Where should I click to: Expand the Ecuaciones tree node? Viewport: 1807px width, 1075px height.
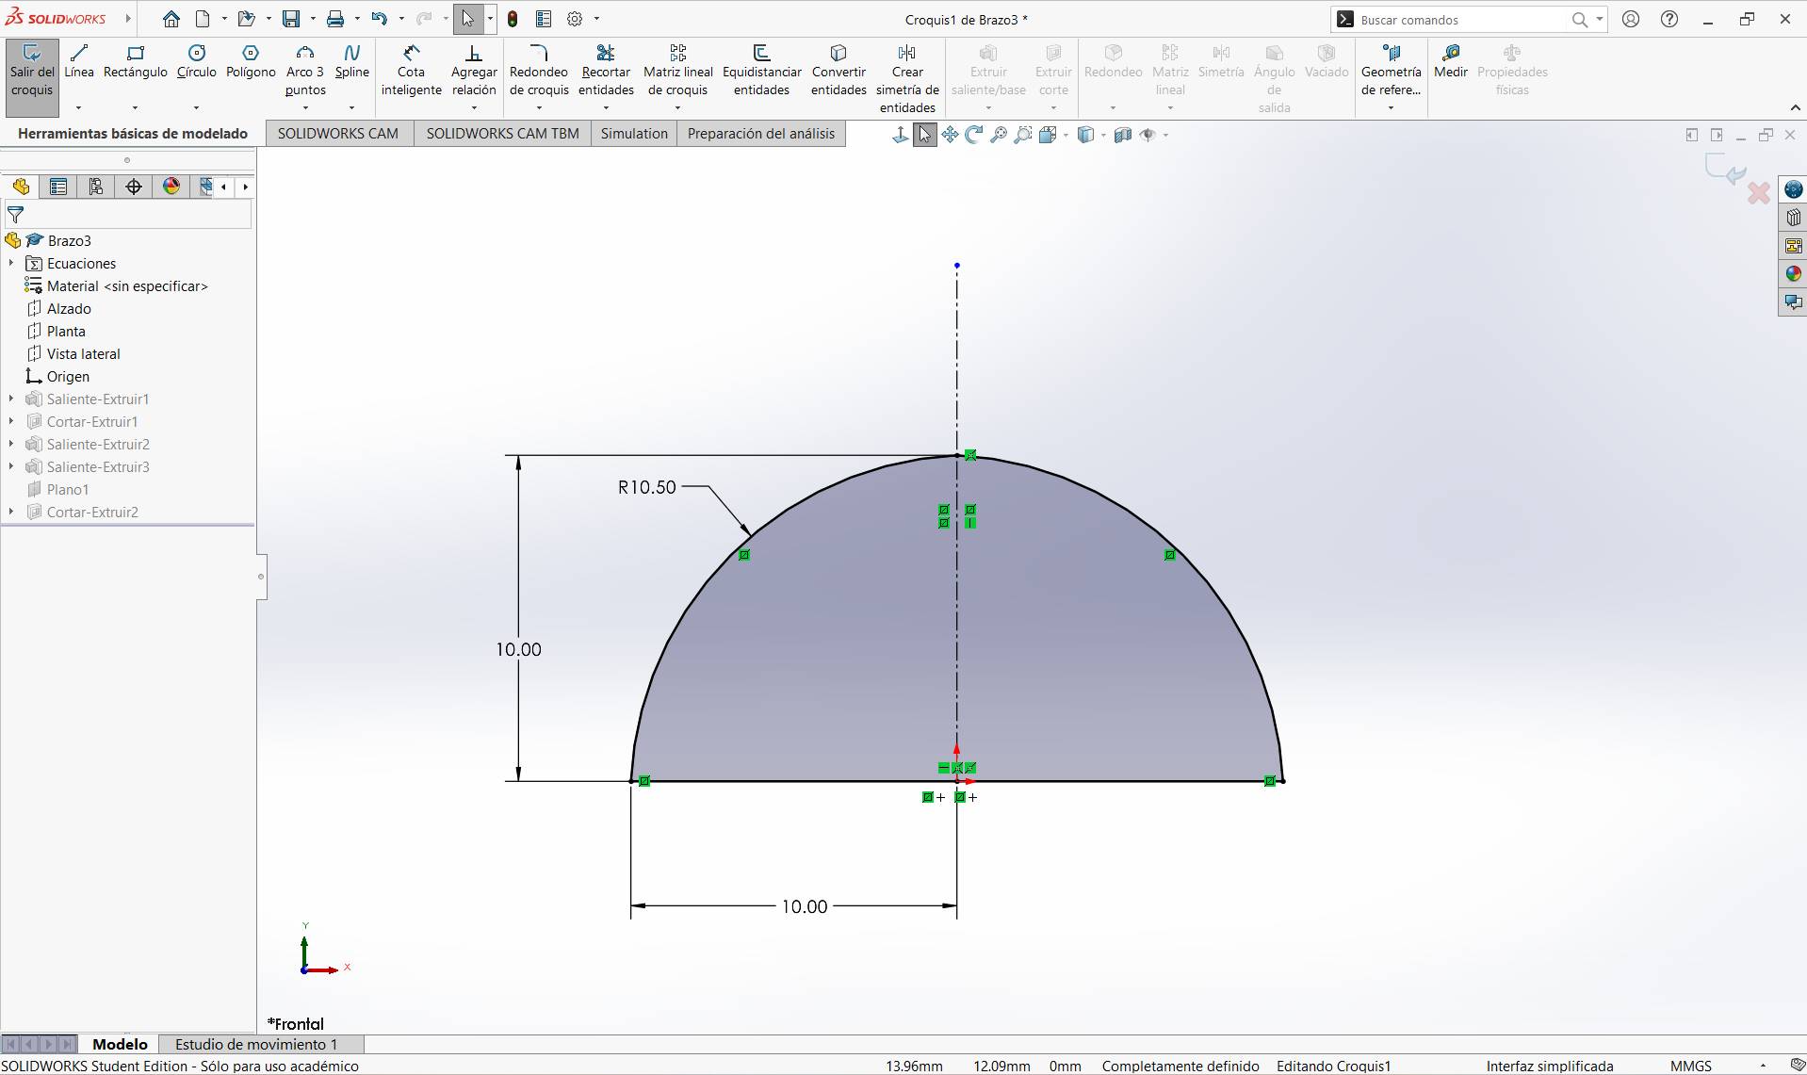coord(11,264)
